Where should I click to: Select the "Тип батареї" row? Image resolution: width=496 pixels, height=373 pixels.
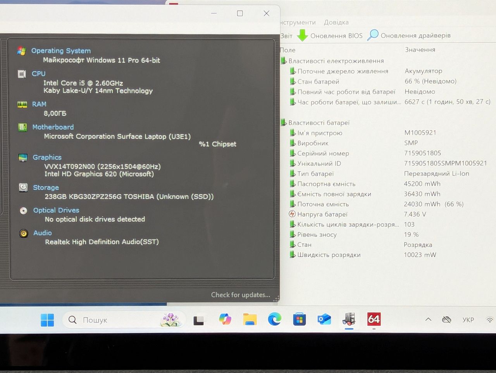(387, 174)
